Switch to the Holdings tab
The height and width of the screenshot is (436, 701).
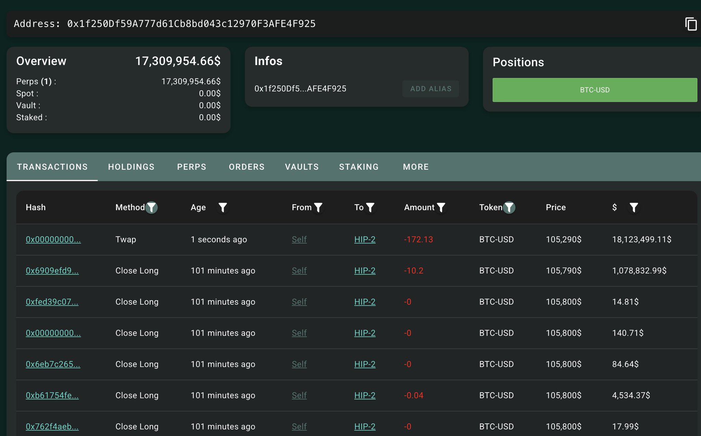click(131, 167)
